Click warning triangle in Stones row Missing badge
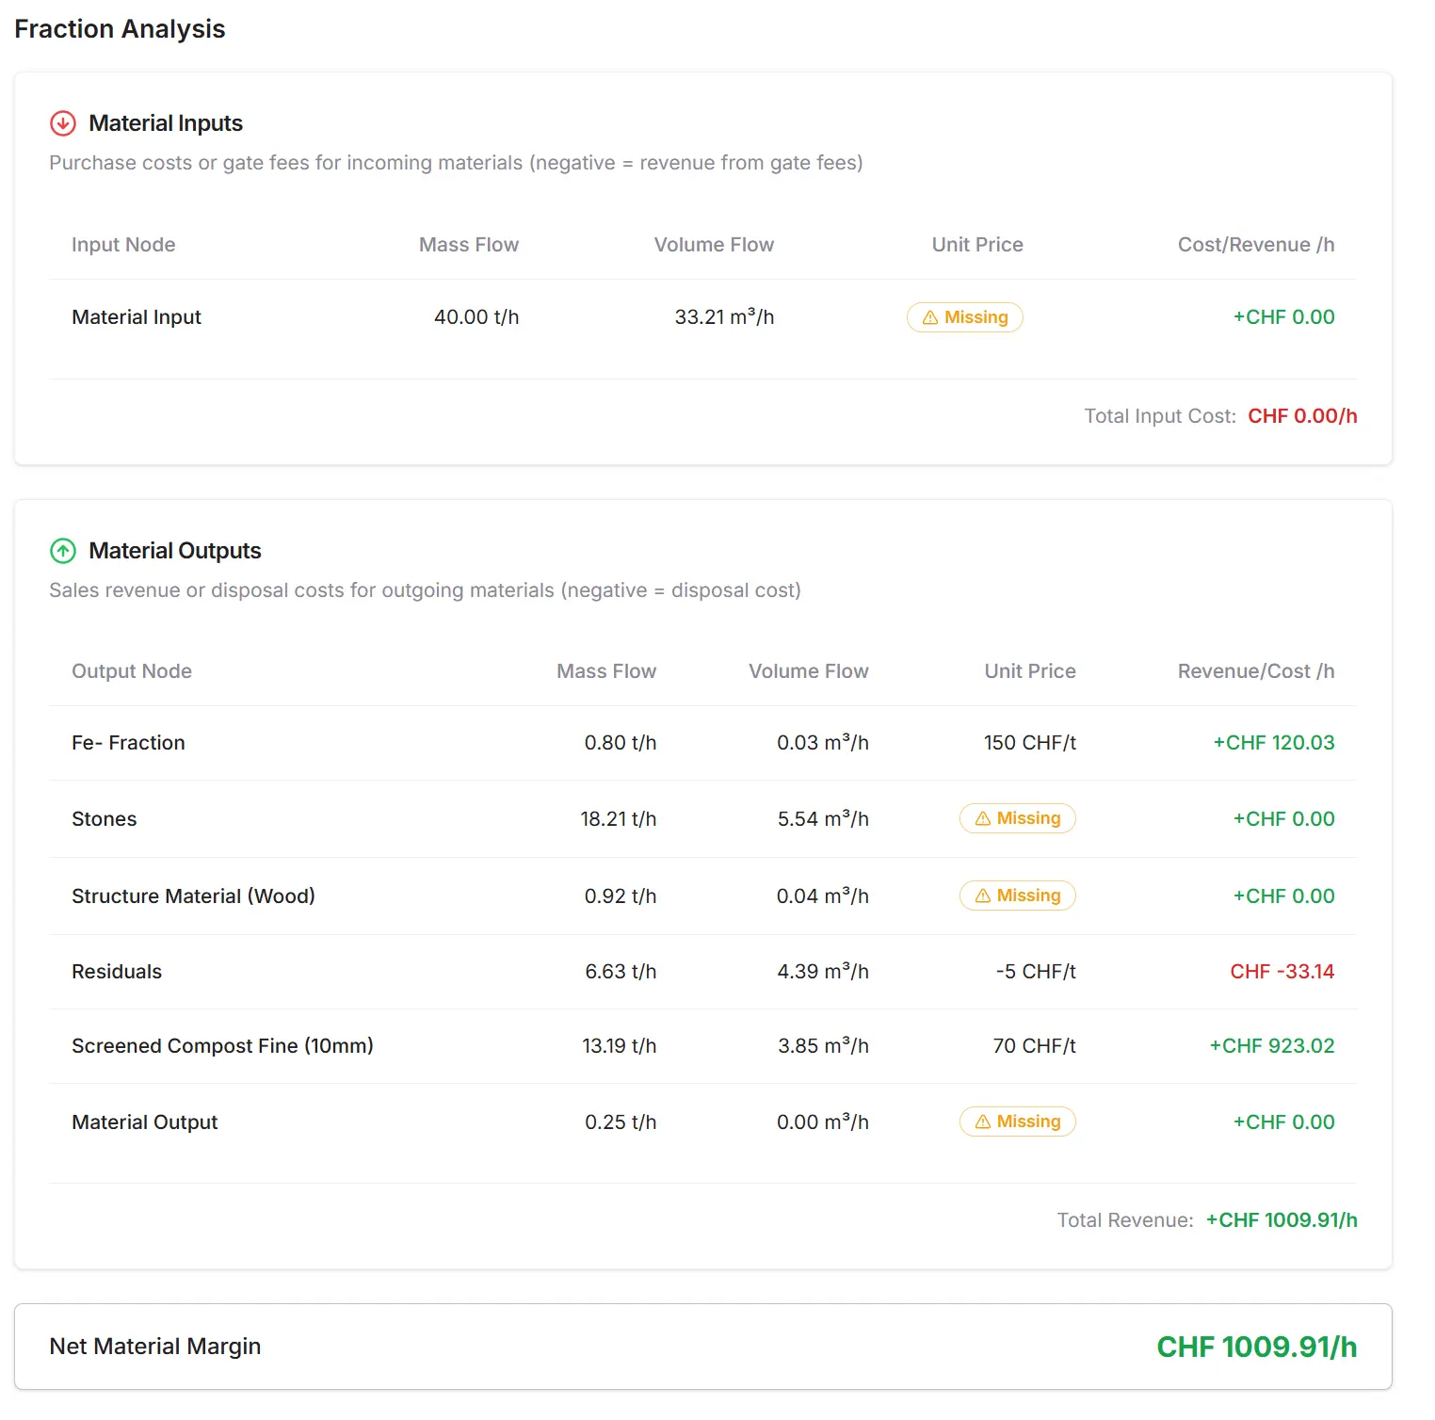 coord(983,819)
